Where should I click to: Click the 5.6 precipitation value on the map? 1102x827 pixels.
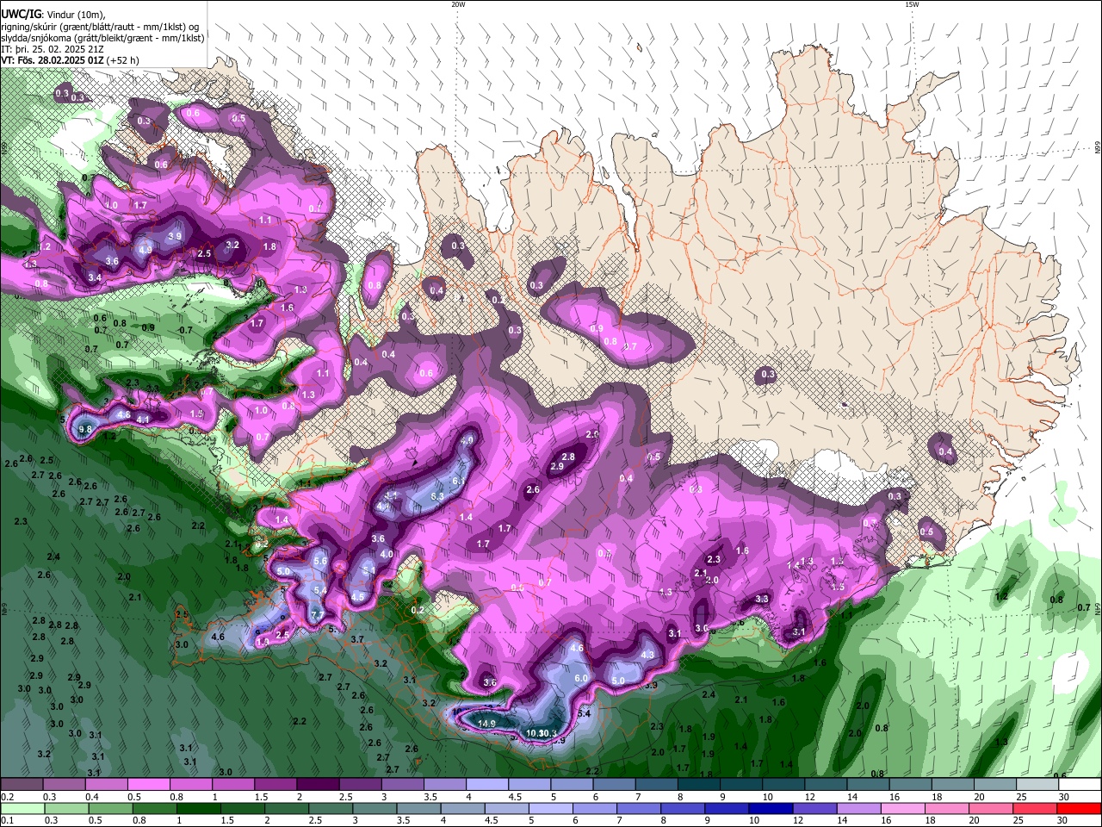tap(321, 561)
